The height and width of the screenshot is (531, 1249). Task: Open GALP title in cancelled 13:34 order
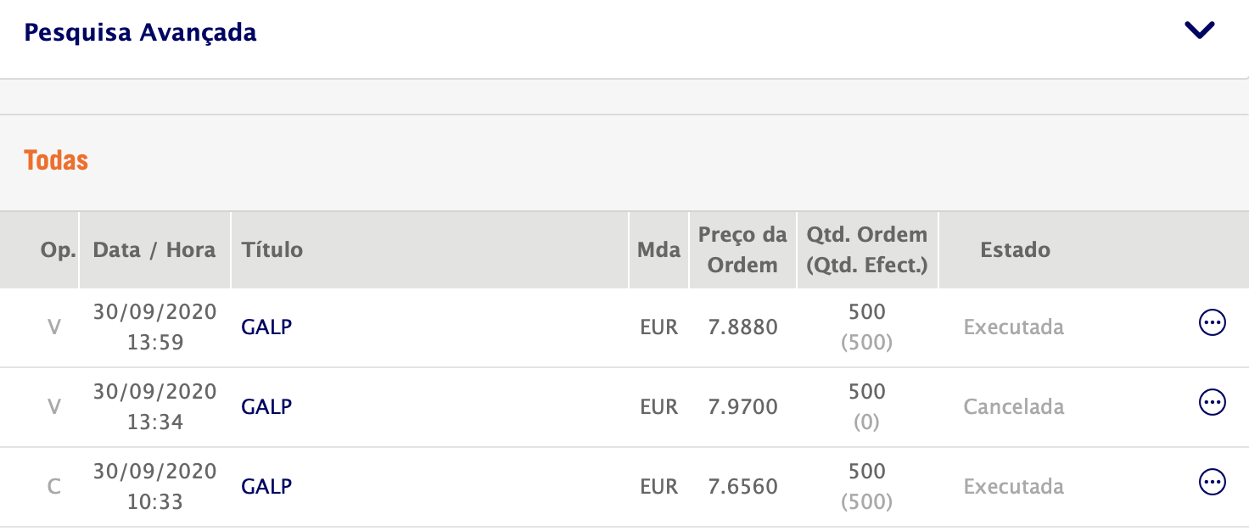(x=266, y=406)
